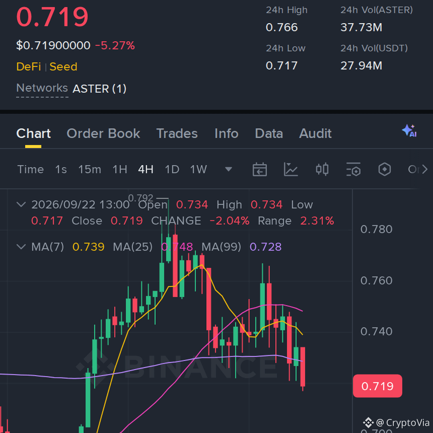Select the 4H time interval

tap(146, 169)
